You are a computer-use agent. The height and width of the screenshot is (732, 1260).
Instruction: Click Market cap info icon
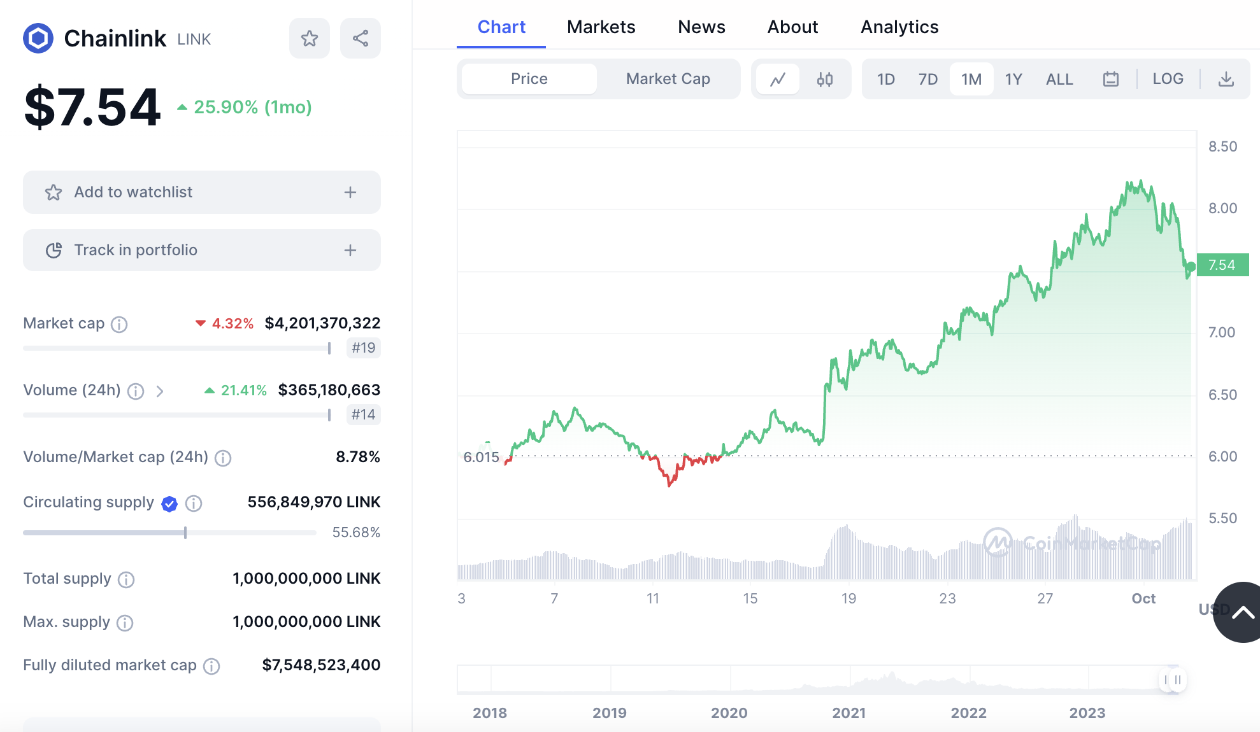[119, 325]
